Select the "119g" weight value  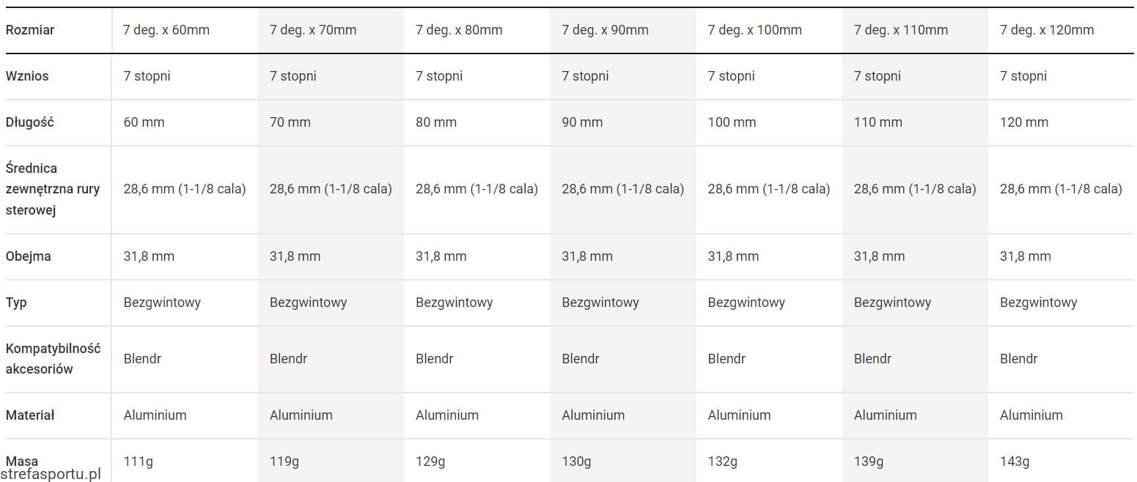(x=284, y=461)
